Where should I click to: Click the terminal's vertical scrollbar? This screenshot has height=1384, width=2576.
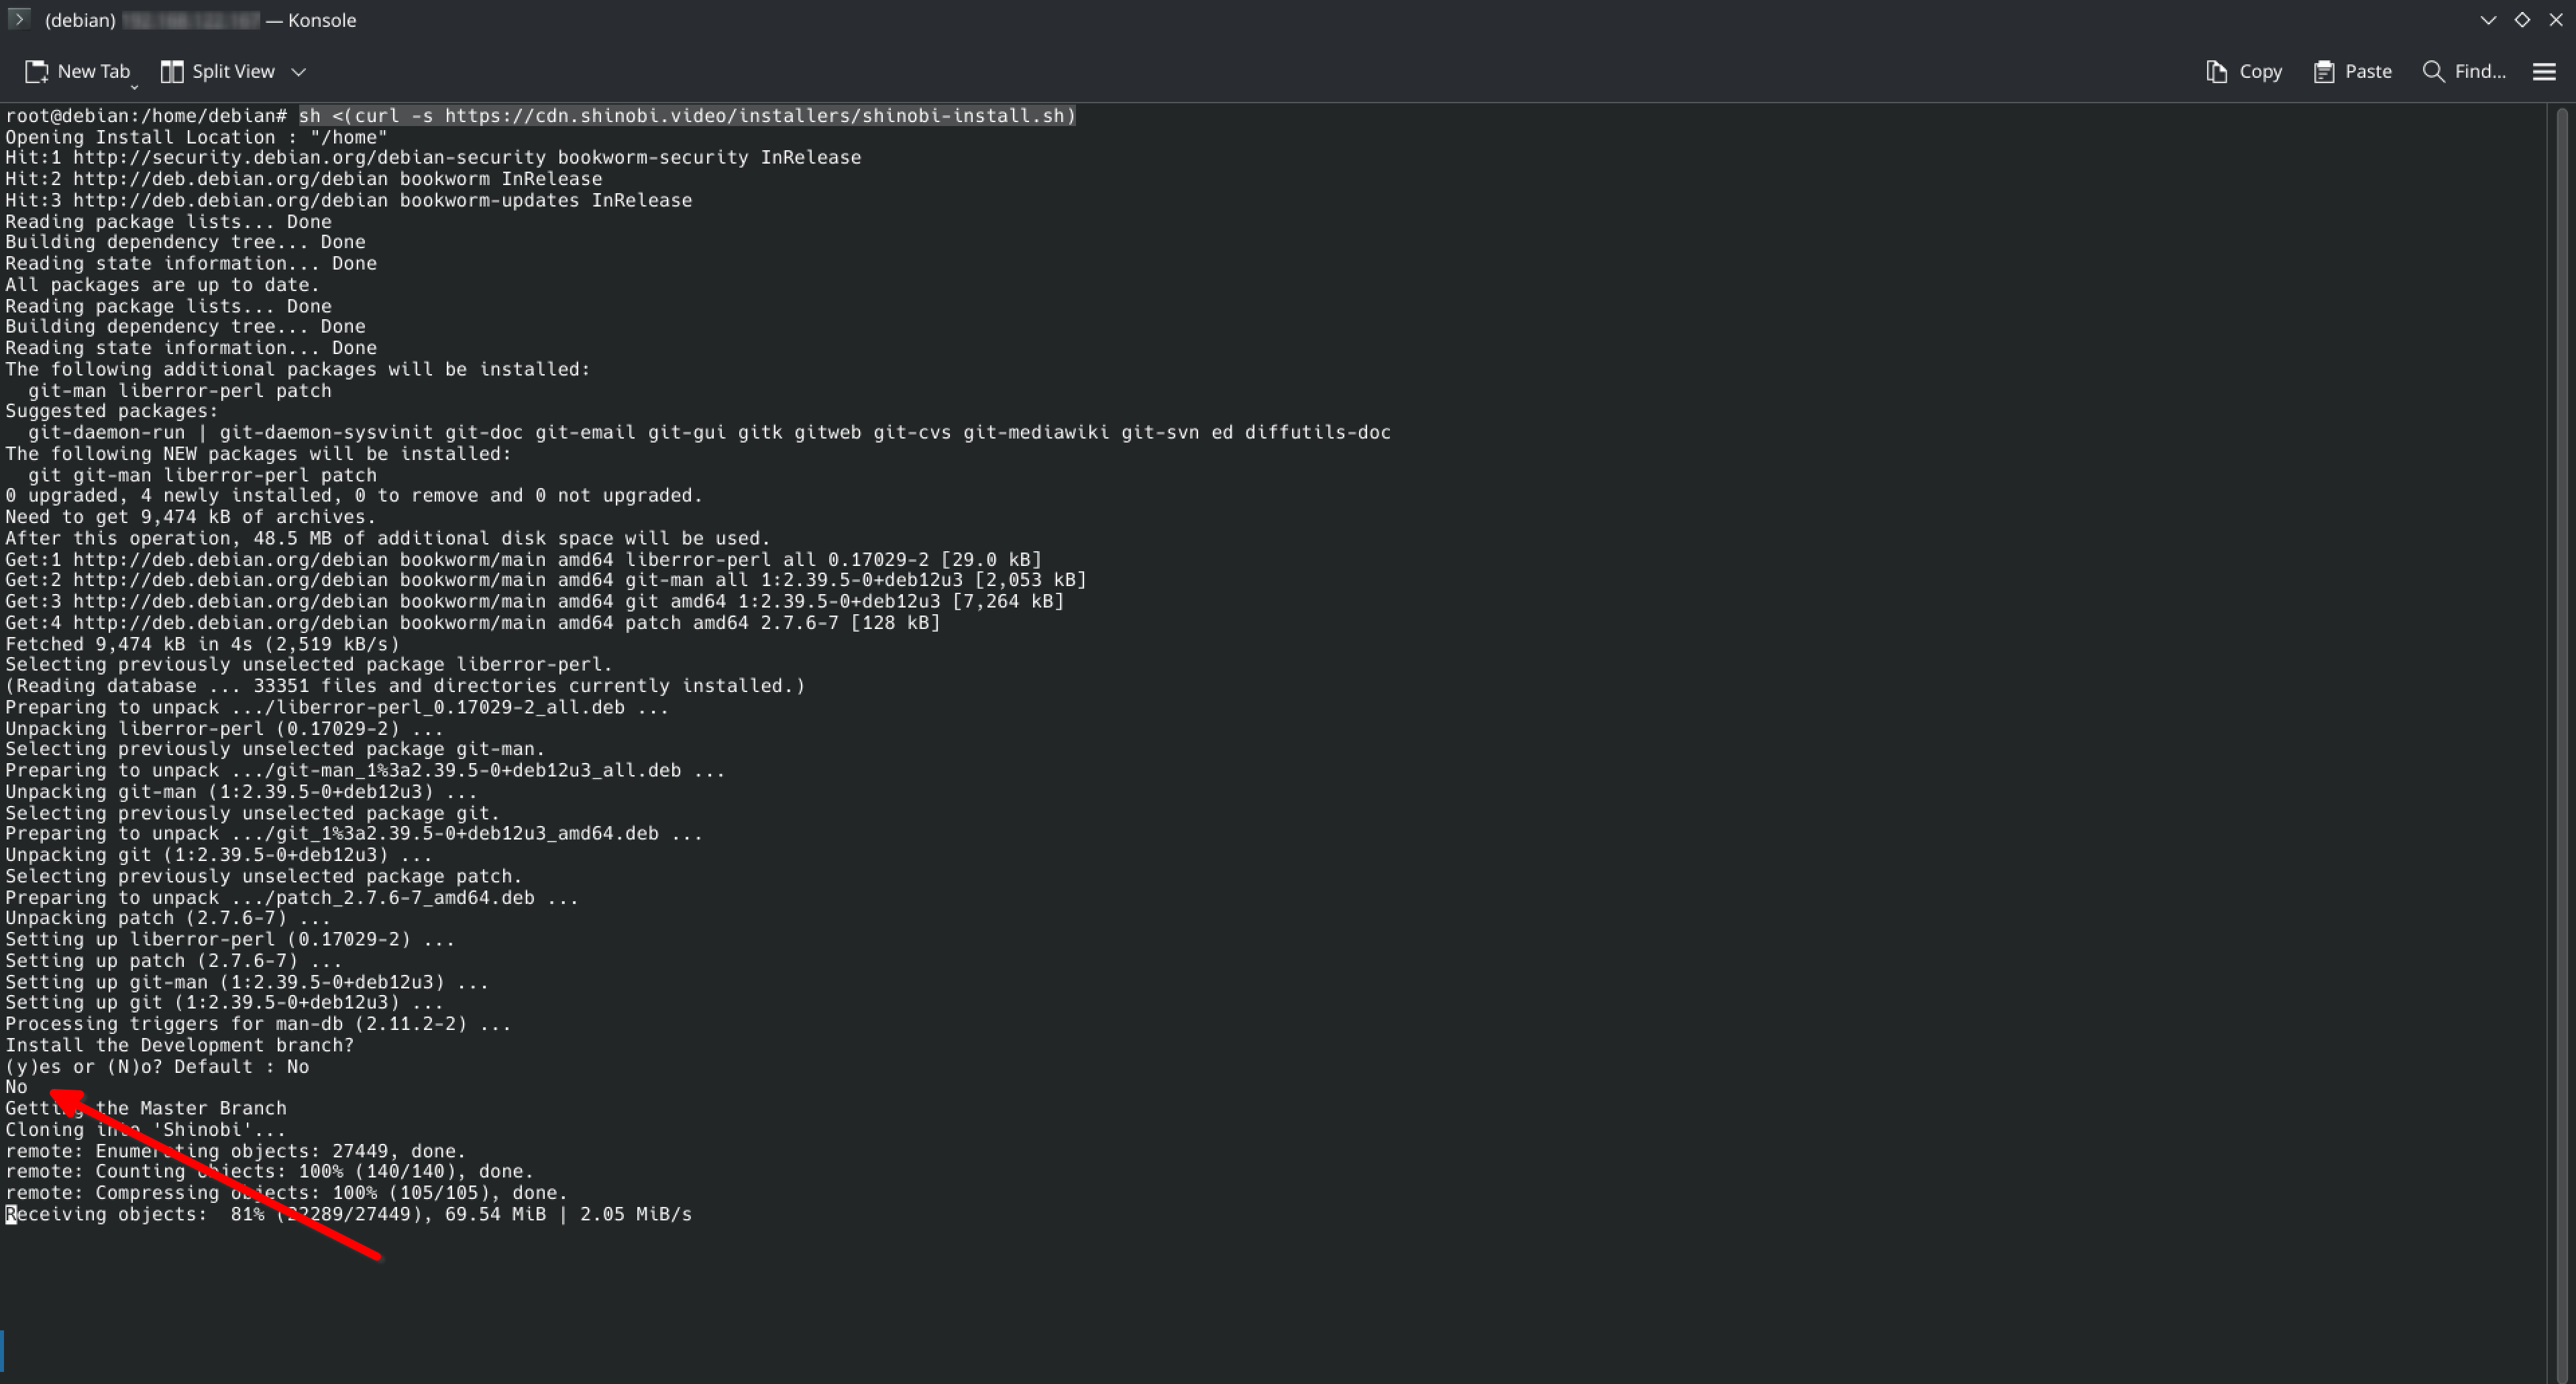(x=2561, y=699)
